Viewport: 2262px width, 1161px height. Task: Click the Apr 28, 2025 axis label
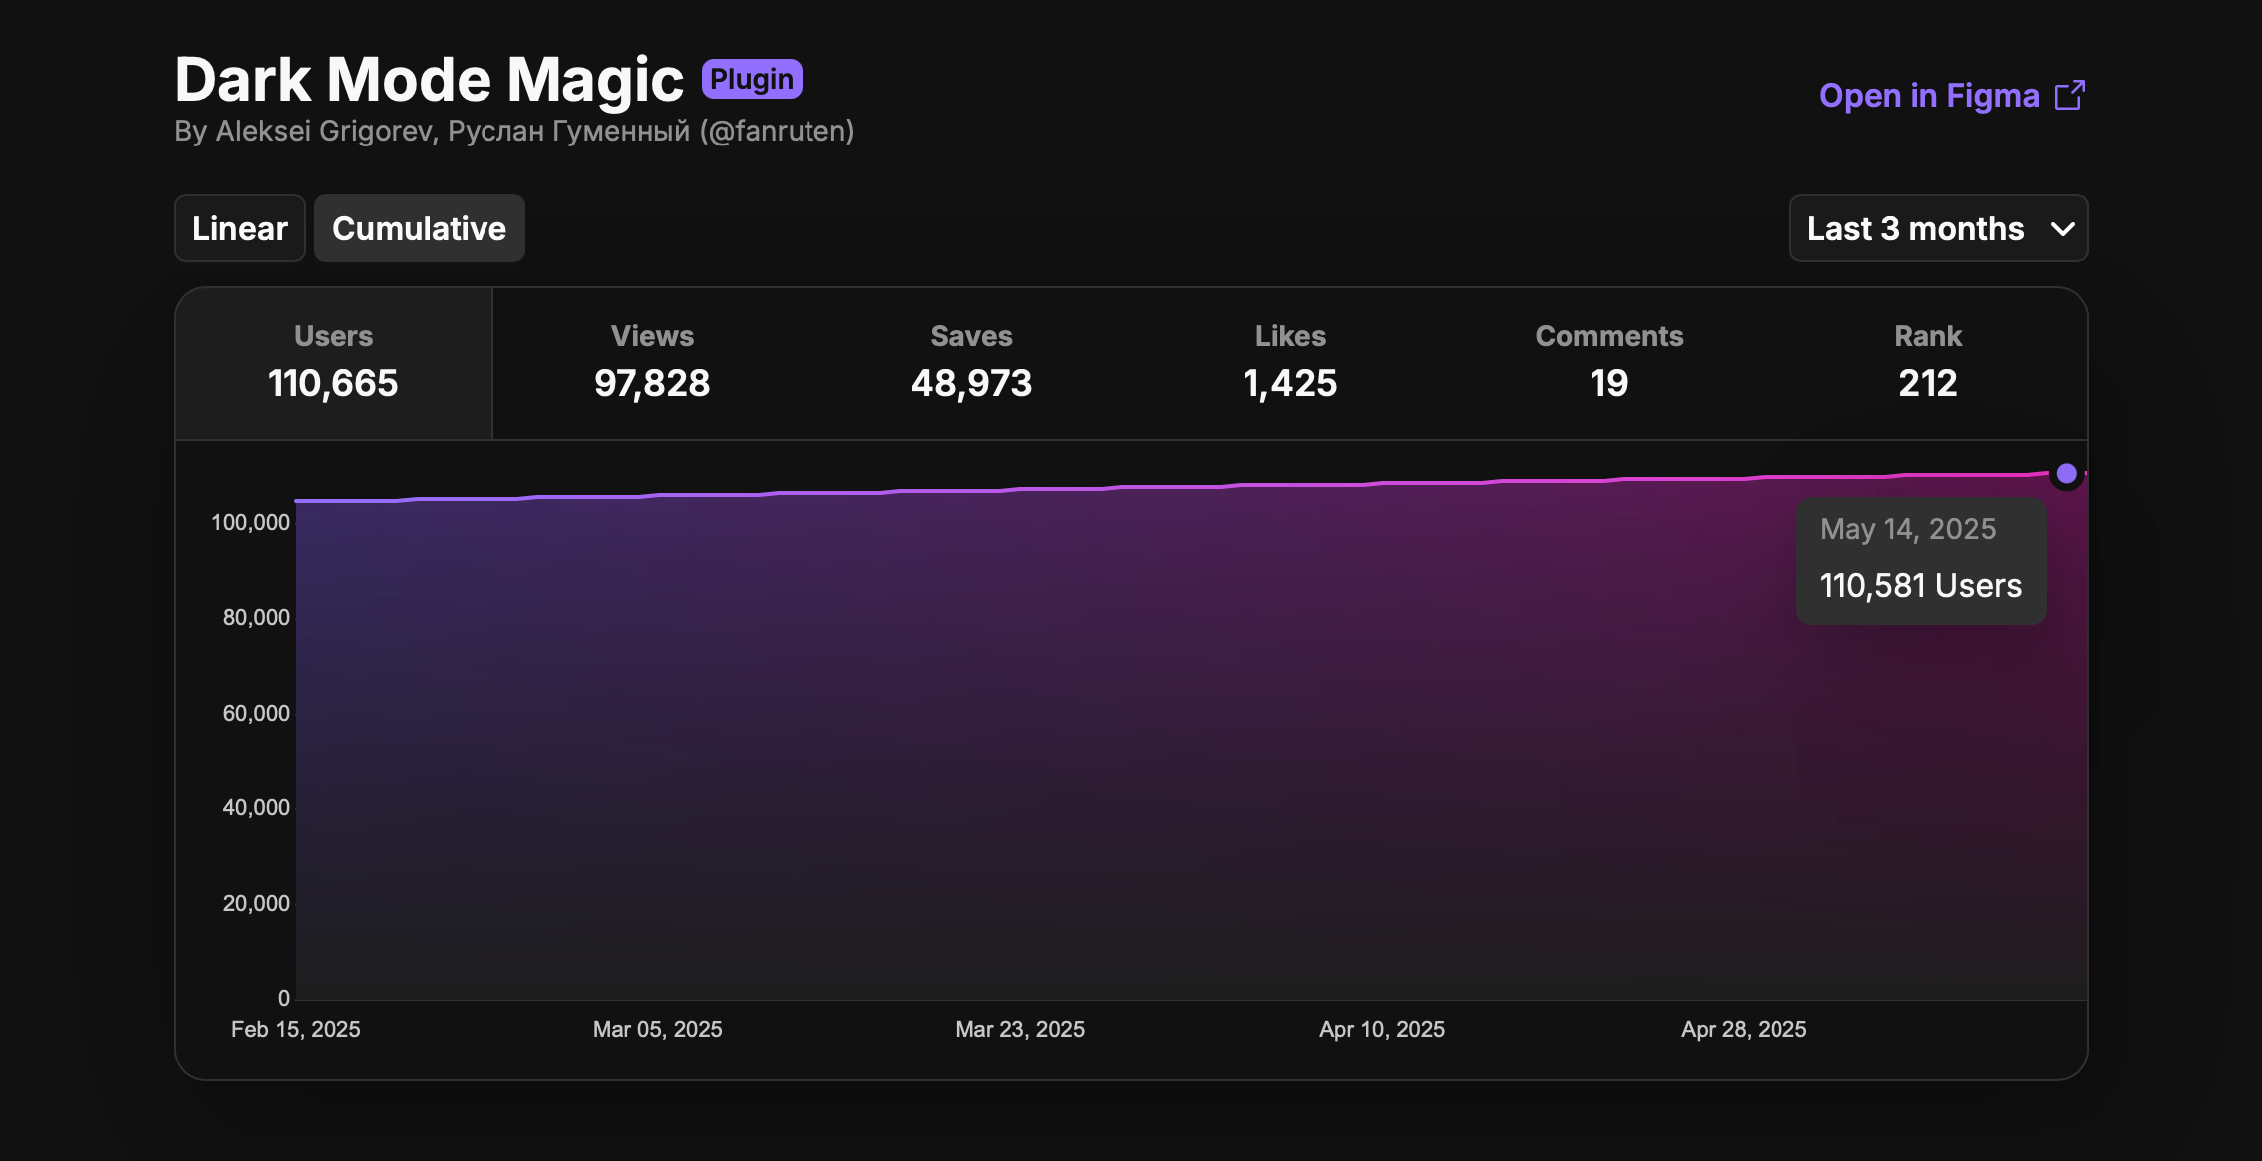pyautogui.click(x=1744, y=1029)
